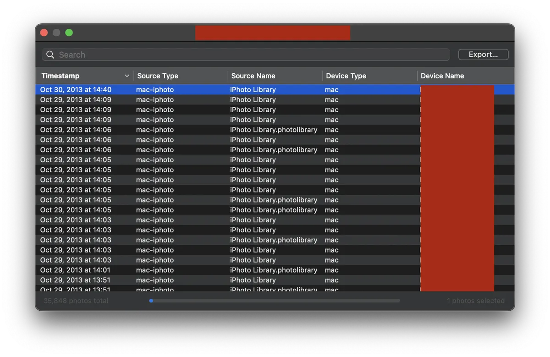Open the Timestamp column sort chevron

pyautogui.click(x=127, y=76)
